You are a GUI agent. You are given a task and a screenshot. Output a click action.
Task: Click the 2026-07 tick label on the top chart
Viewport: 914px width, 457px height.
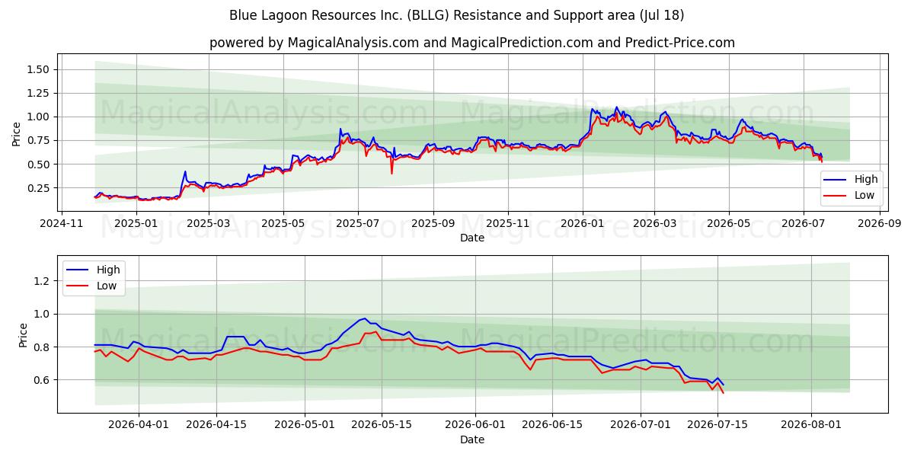tap(804, 224)
